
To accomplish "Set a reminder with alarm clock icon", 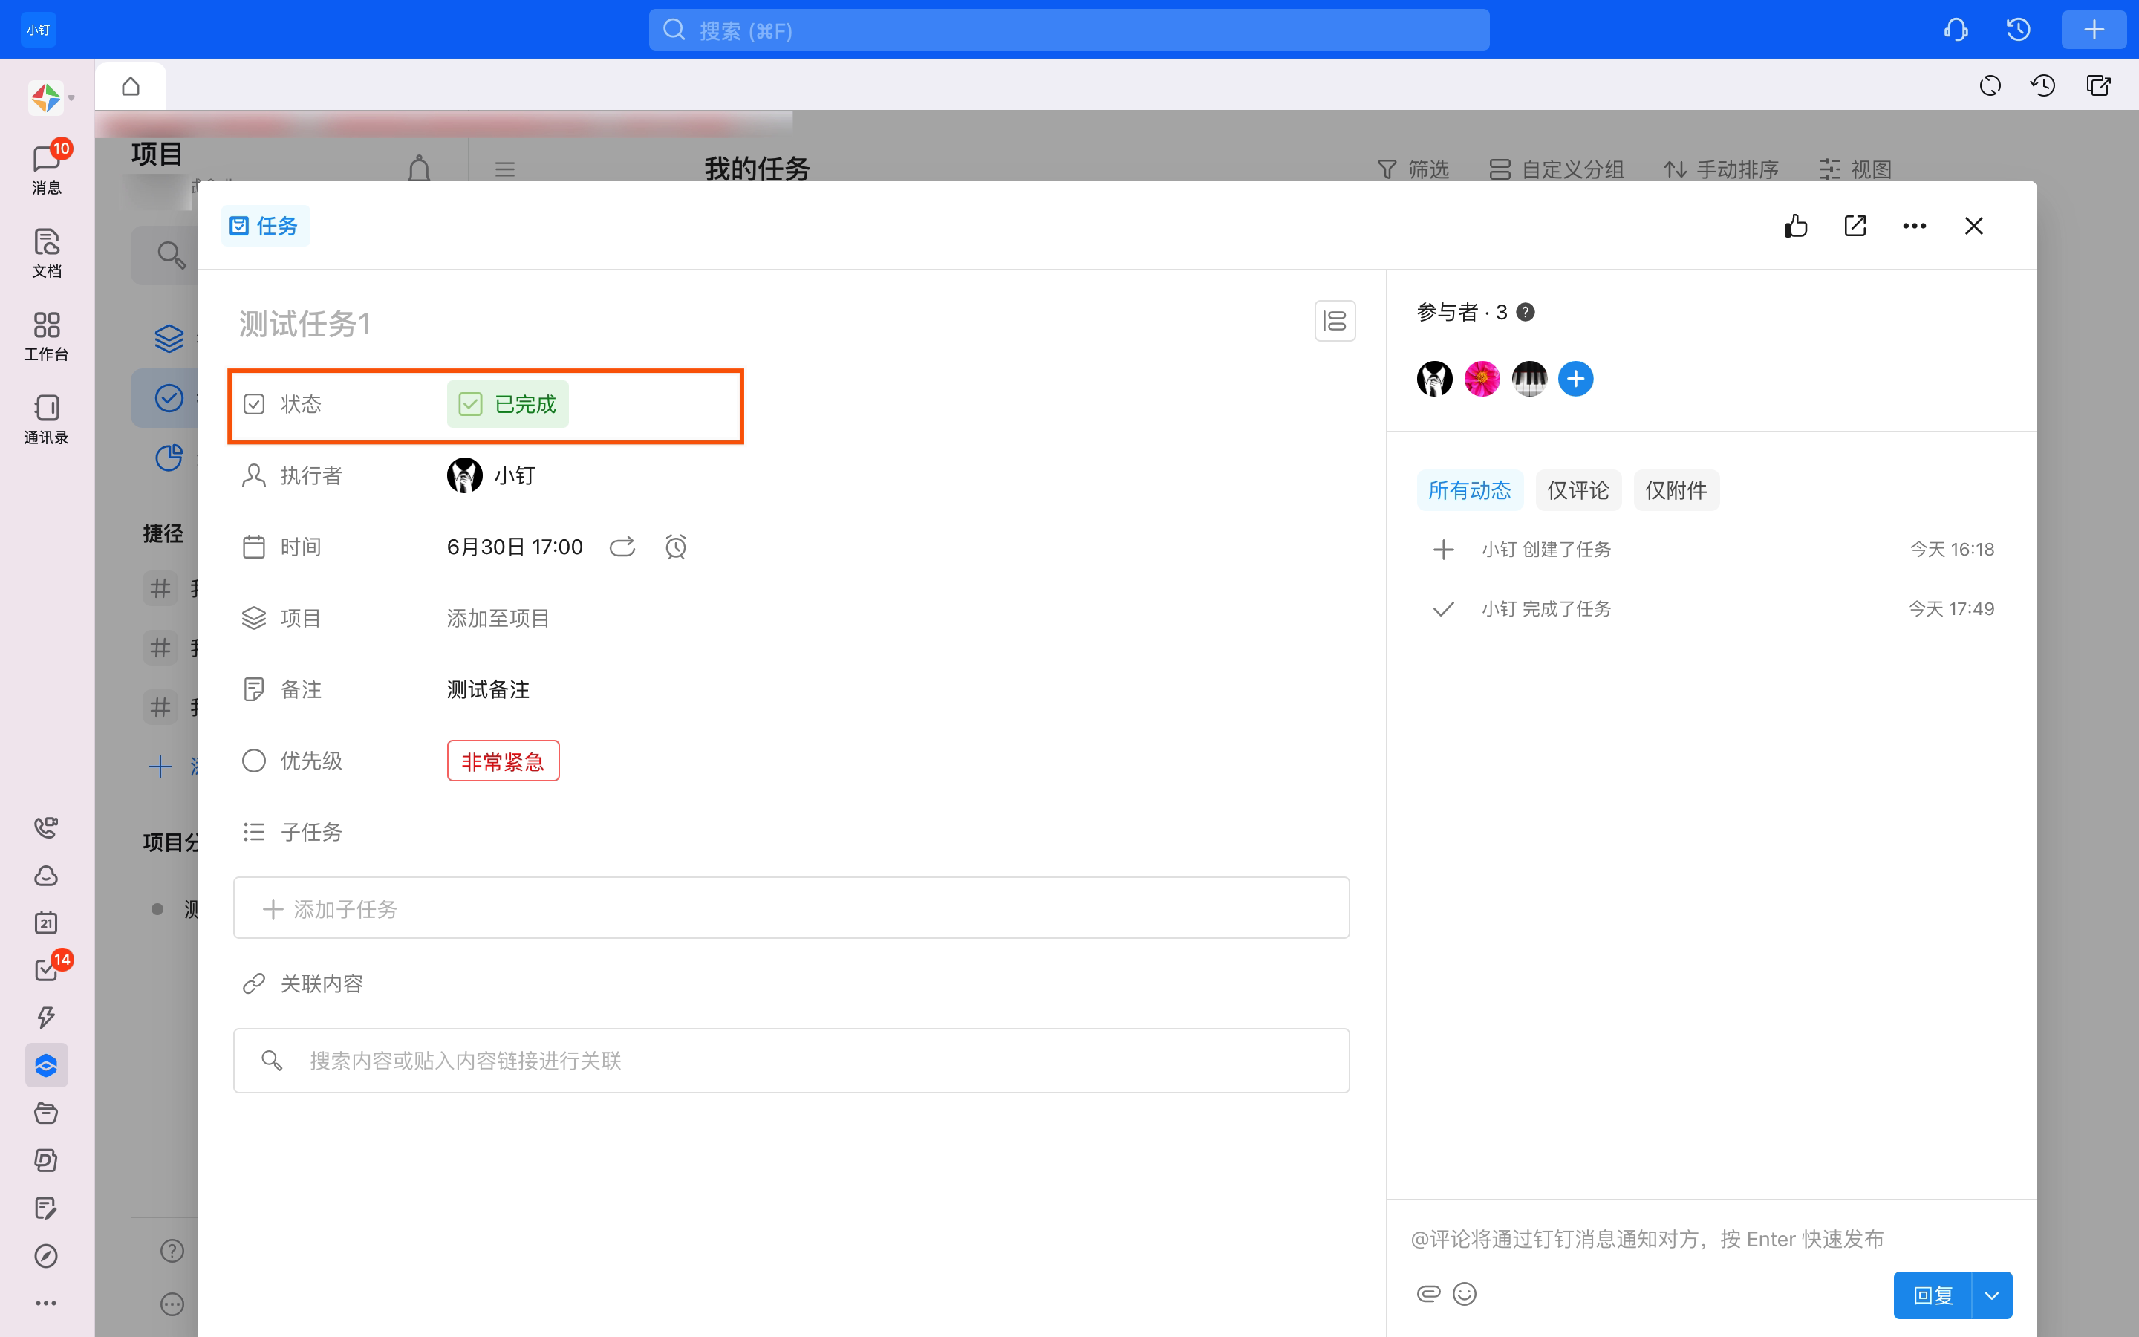I will 675,547.
